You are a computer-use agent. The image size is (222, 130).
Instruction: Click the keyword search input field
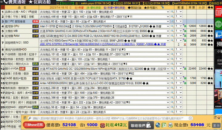click(x=110, y=118)
